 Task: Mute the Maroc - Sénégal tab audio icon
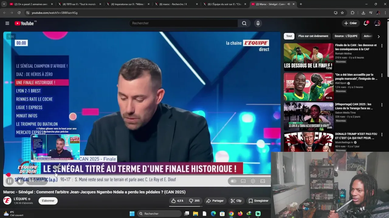[x=288, y=4]
